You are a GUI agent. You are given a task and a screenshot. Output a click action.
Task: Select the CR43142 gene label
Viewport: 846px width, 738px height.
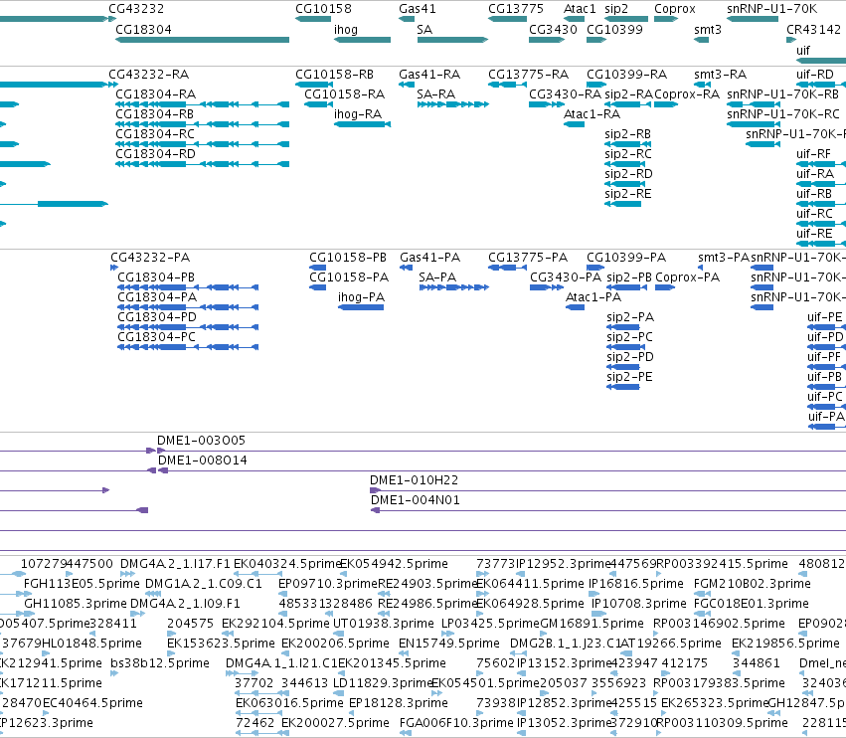pyautogui.click(x=813, y=30)
